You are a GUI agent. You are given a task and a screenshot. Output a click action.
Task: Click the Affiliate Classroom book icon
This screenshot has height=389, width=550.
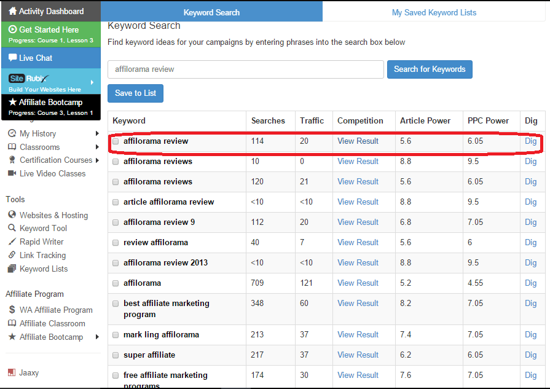coord(12,323)
